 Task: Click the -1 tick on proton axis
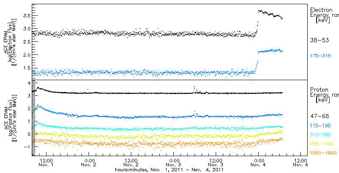tap(26, 146)
